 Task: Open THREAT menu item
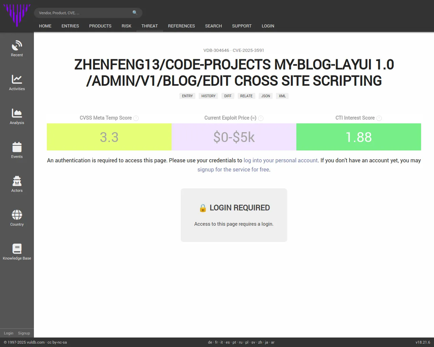pyautogui.click(x=150, y=26)
